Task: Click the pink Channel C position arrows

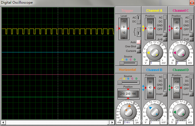Action: point(169,28)
